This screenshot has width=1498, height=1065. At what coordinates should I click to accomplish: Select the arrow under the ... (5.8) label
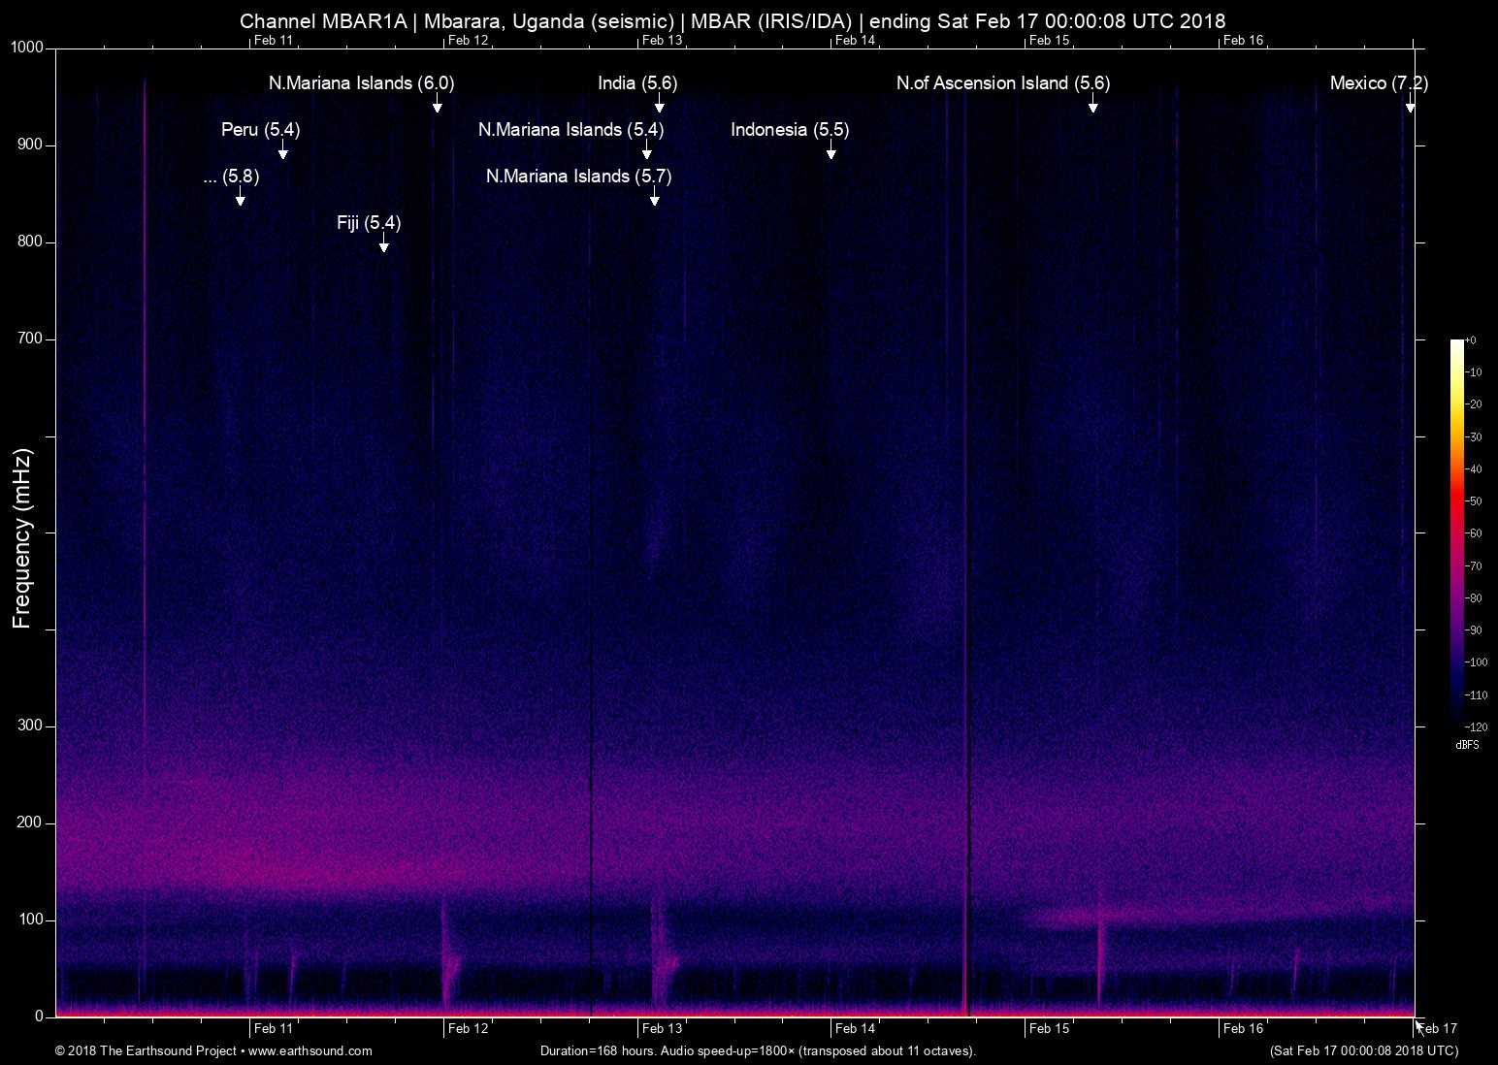(240, 198)
